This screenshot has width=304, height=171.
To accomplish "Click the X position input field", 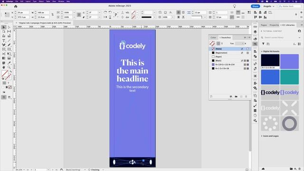I will coord(23,13).
